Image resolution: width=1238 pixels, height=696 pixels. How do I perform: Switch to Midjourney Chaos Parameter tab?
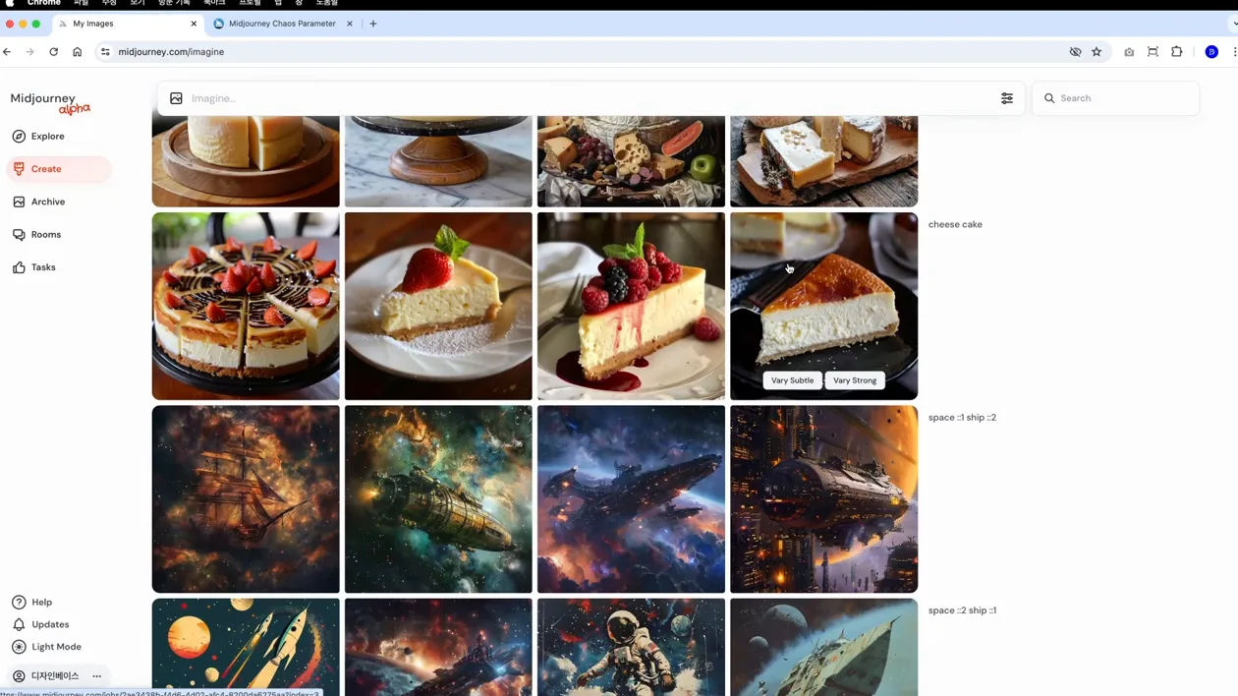coord(282,24)
